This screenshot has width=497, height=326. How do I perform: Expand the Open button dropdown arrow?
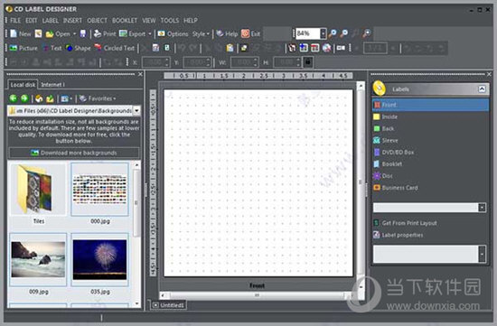(x=74, y=33)
